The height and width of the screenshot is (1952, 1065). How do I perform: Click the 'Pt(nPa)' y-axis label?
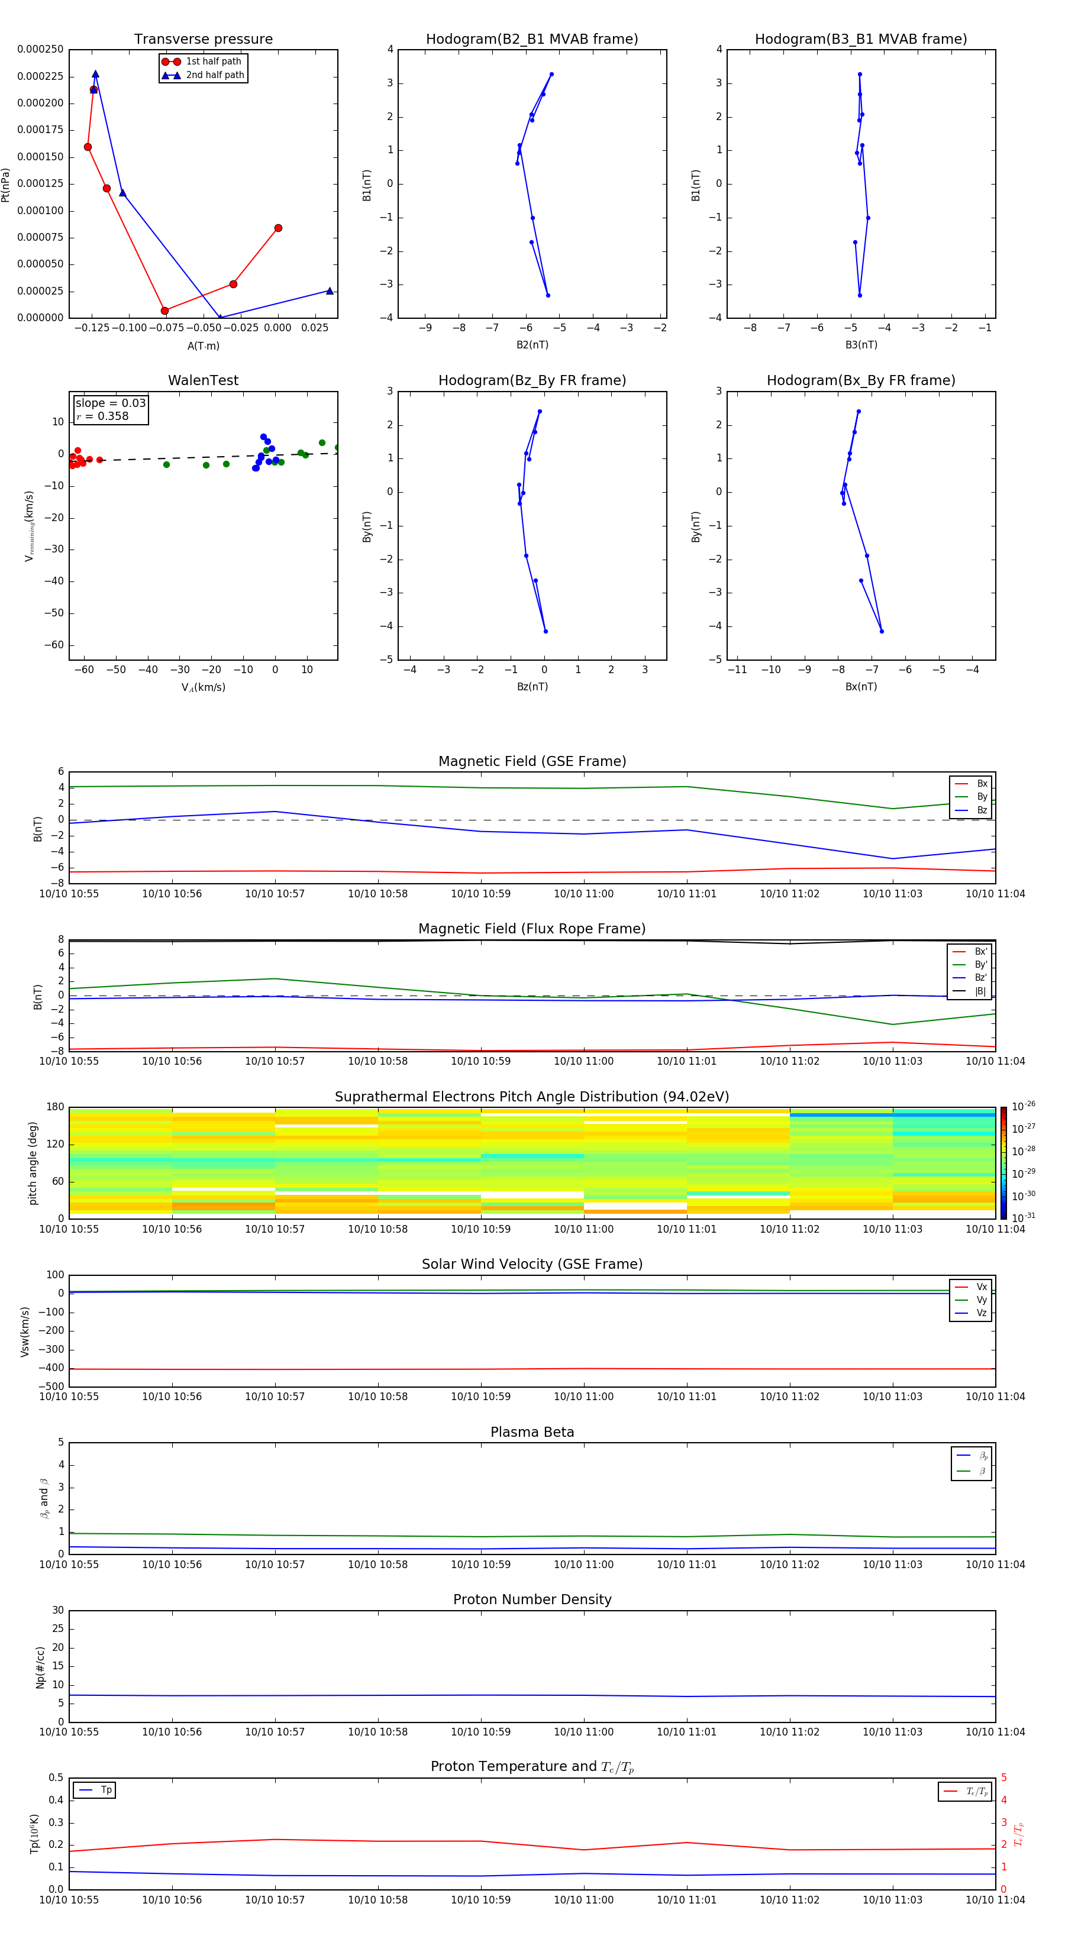pyautogui.click(x=5, y=184)
